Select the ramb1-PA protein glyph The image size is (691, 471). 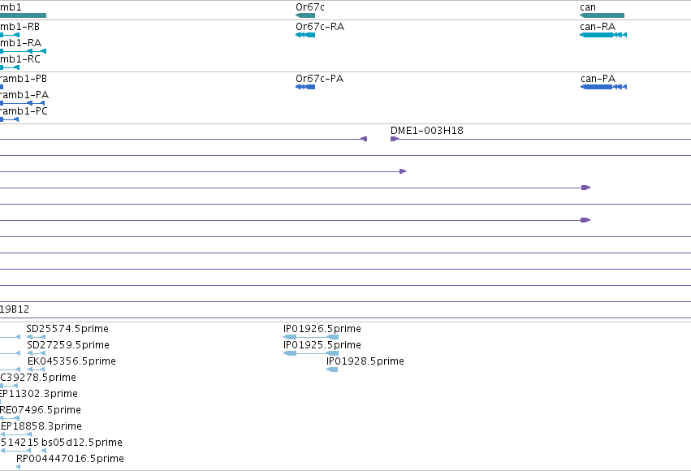point(22,103)
